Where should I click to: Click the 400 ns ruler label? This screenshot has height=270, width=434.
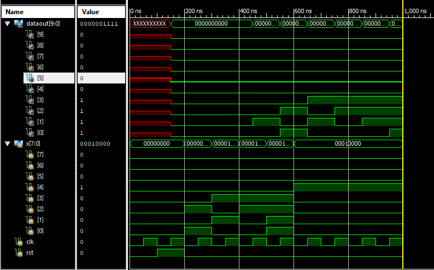[249, 11]
